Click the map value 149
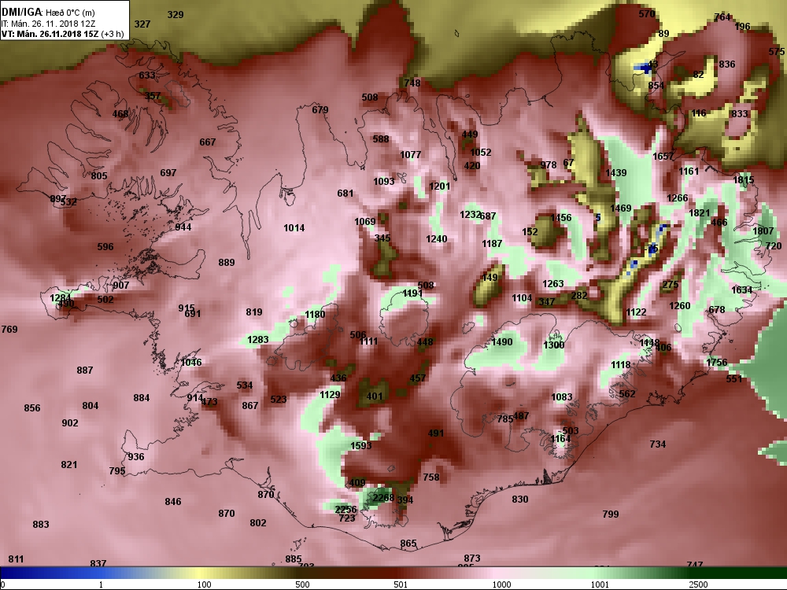The width and height of the screenshot is (787, 590). coord(490,278)
